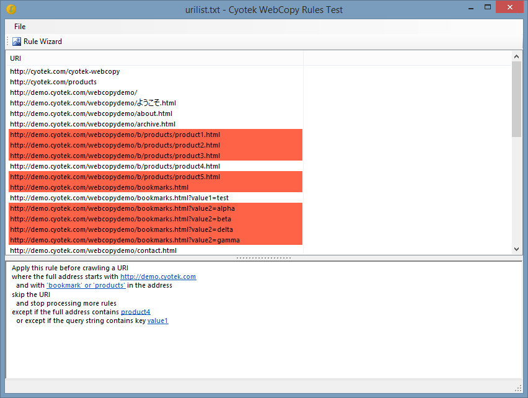
Task: Click the product4 exception link
Action: [135, 312]
